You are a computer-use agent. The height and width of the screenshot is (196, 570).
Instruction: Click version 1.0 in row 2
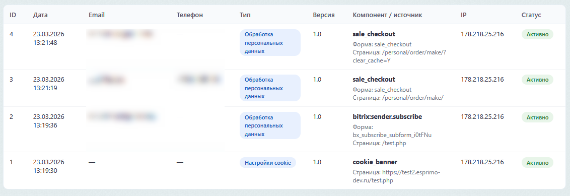pyautogui.click(x=317, y=117)
